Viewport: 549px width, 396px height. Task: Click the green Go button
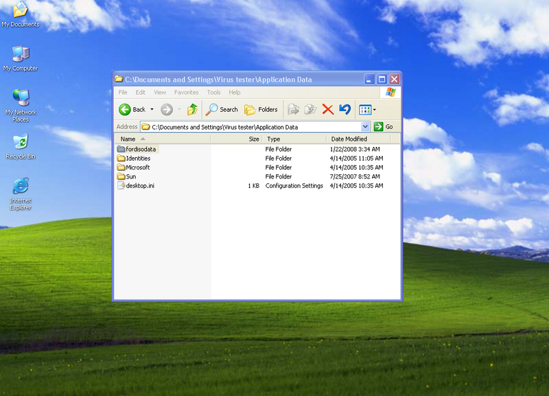[x=384, y=127]
